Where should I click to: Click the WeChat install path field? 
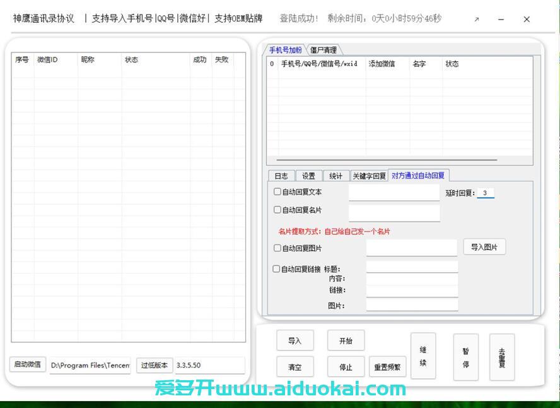[90, 365]
